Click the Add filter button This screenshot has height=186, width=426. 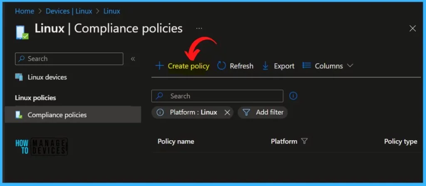pos(263,112)
